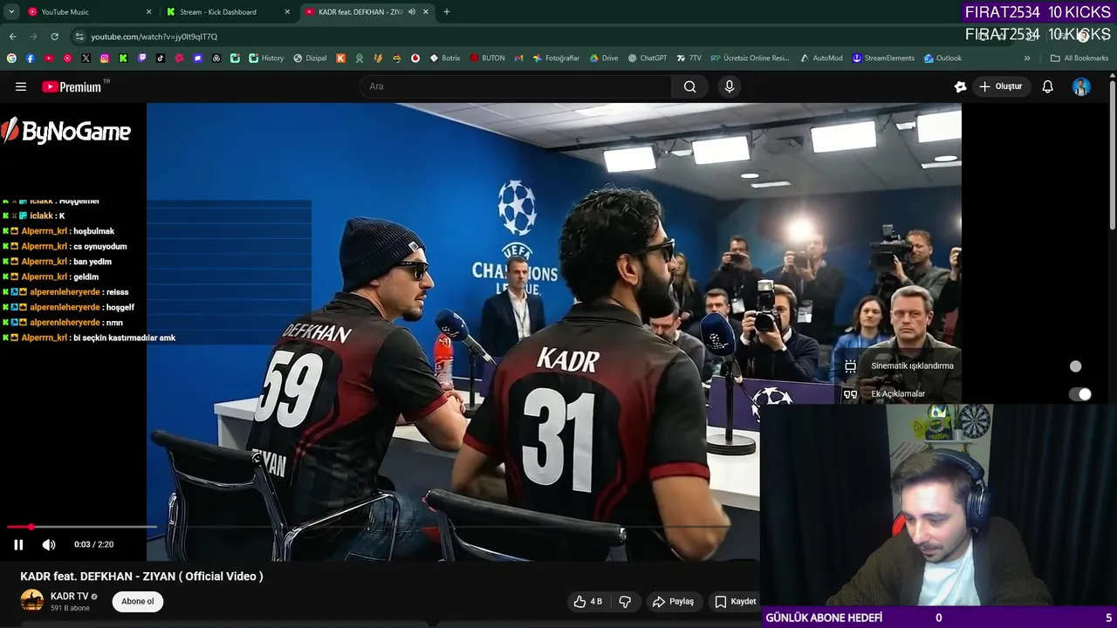Screen dimensions: 1117x628
Task: Open the green Kick bookmark icon
Action: pyautogui.click(x=123, y=58)
